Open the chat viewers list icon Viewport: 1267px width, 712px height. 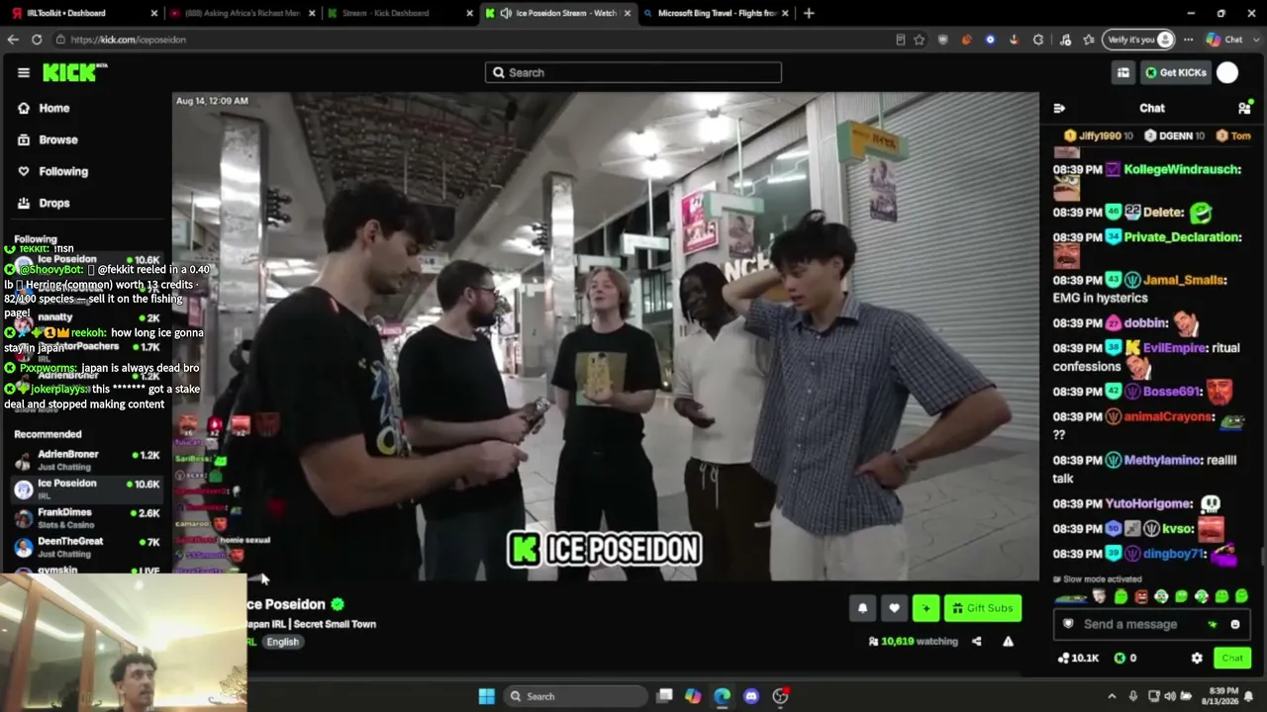coord(1244,108)
